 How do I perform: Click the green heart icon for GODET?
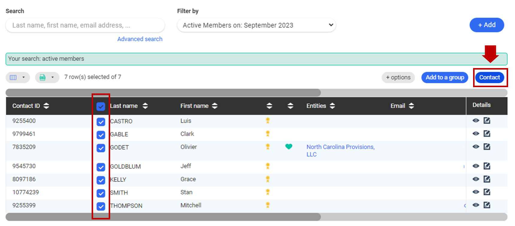pyautogui.click(x=289, y=147)
